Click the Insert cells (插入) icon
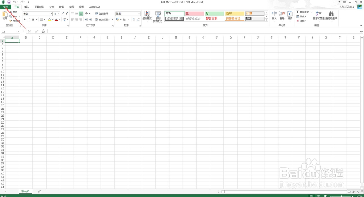 coord(274,14)
